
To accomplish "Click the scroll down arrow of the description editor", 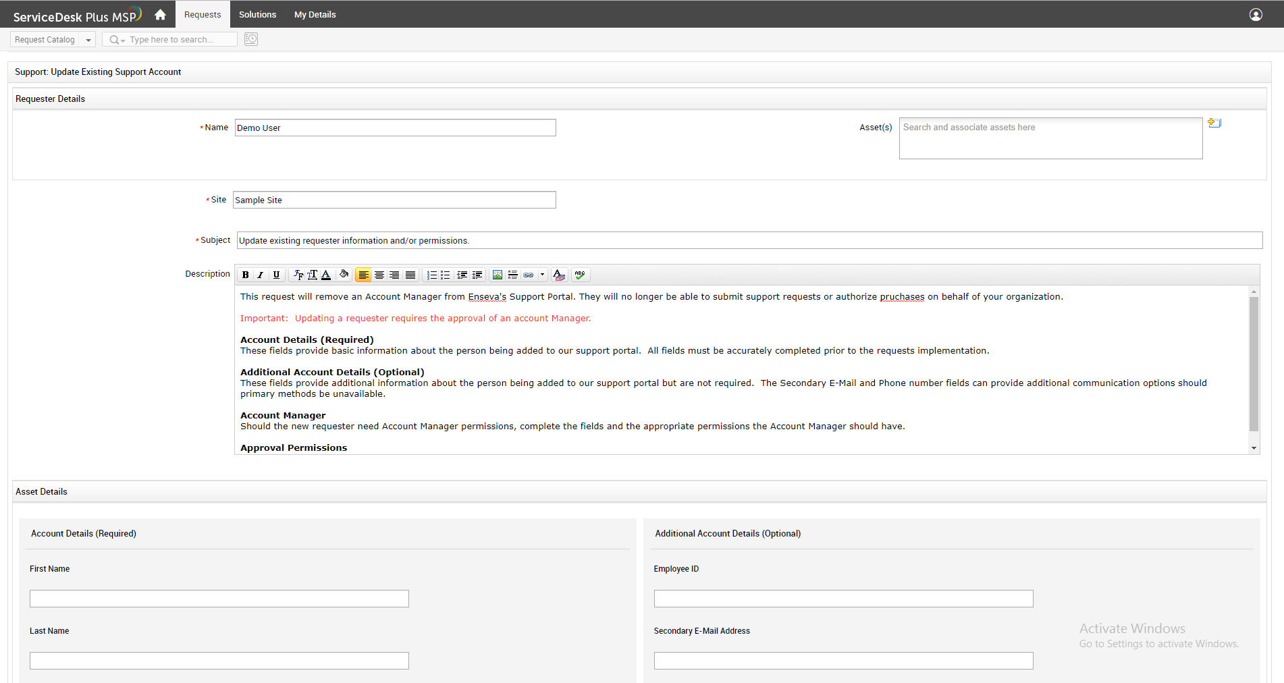I will click(1254, 448).
